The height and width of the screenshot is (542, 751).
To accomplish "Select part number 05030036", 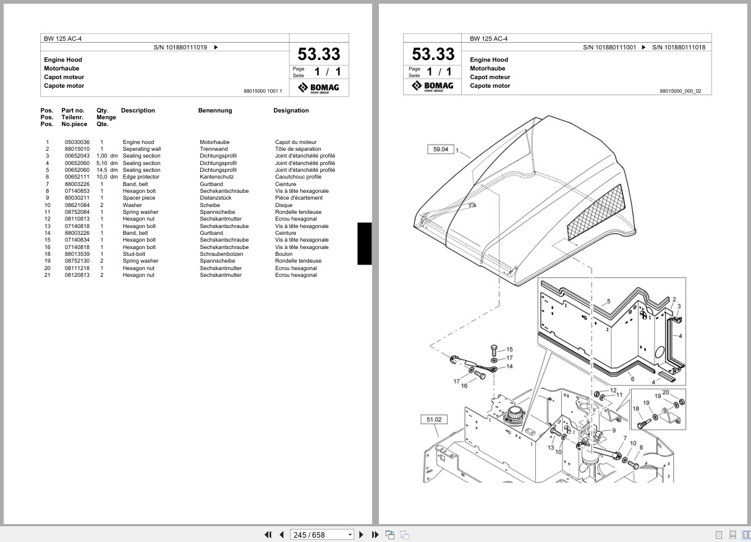I will click(x=77, y=142).
